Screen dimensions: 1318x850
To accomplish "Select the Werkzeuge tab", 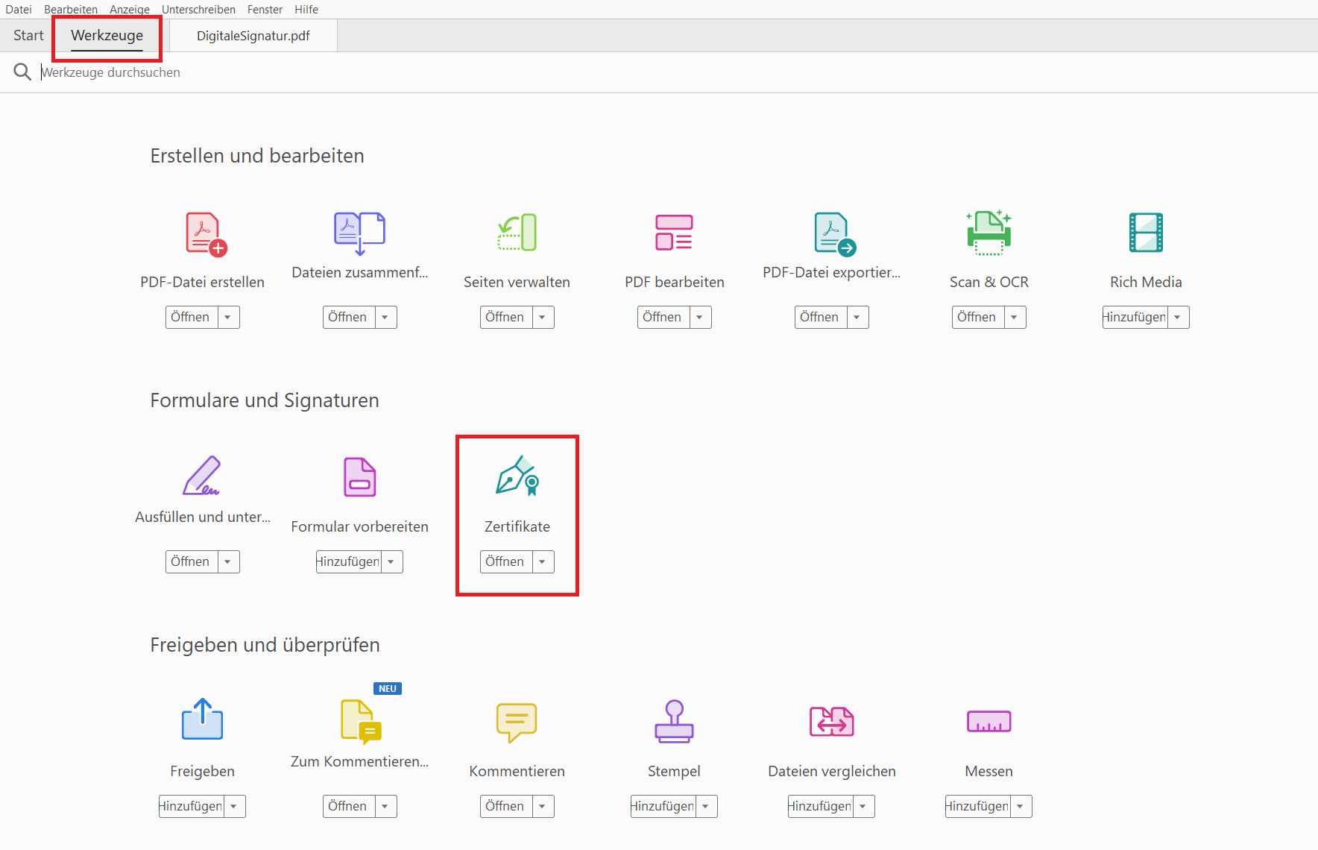I will pyautogui.click(x=107, y=35).
